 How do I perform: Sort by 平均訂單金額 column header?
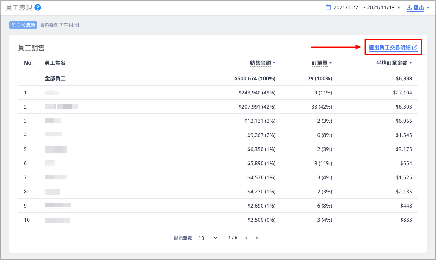[394, 63]
